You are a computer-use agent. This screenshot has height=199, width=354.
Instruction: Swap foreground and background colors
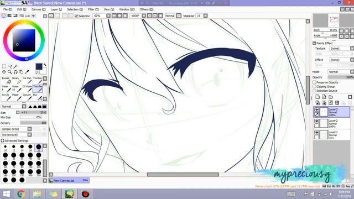[45, 65]
